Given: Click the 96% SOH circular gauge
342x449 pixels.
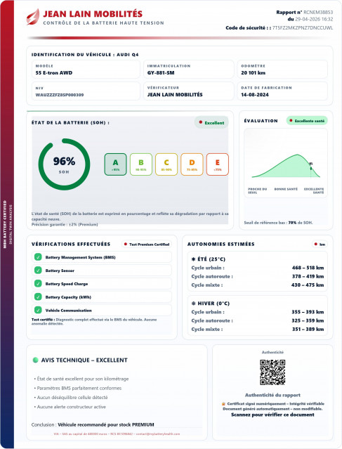Looking at the screenshot, I should tap(64, 164).
